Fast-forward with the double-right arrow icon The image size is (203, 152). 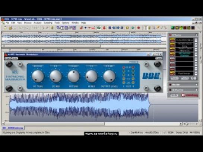(x=118, y=28)
